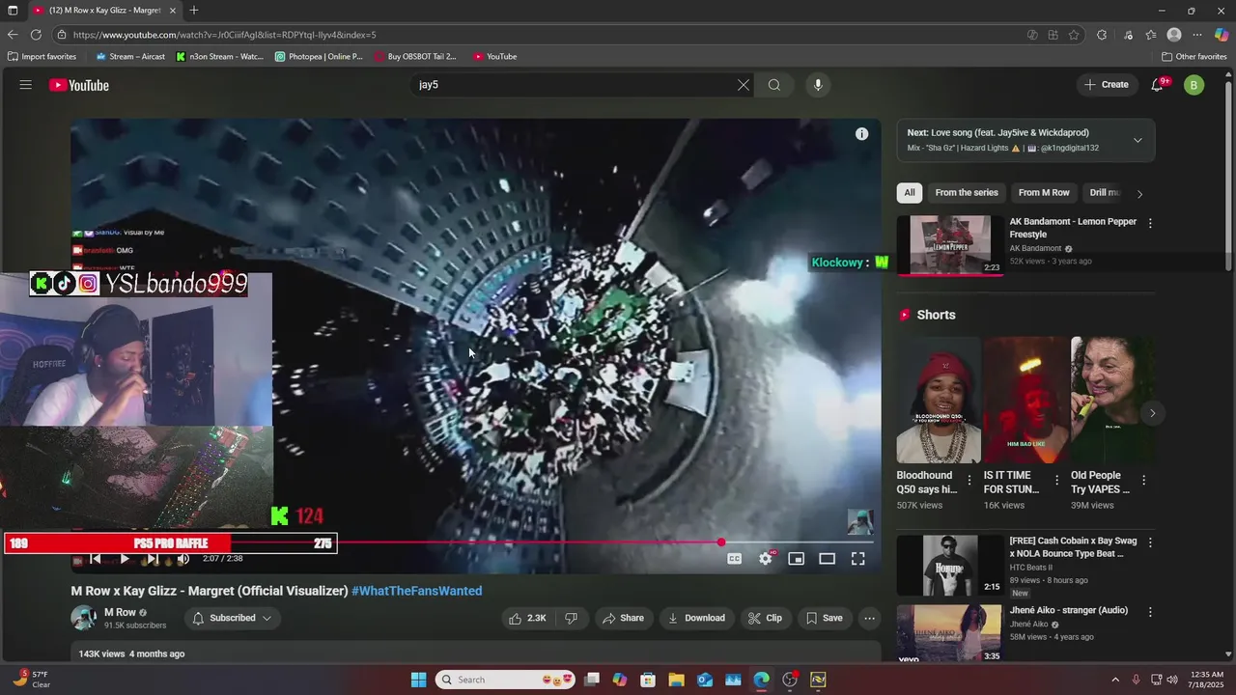Open the n3on Stream bookmark
The image size is (1236, 695).
(219, 56)
